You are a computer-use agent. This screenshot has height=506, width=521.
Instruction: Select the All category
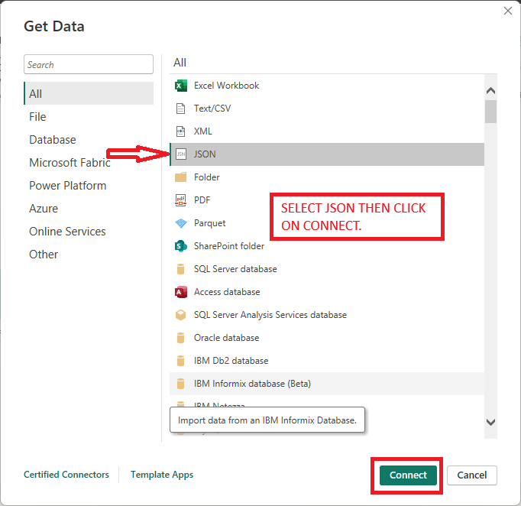[x=89, y=93]
